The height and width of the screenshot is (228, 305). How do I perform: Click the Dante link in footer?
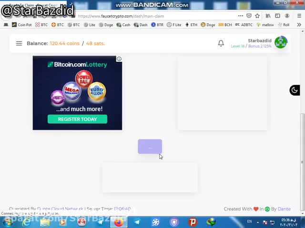point(284,209)
